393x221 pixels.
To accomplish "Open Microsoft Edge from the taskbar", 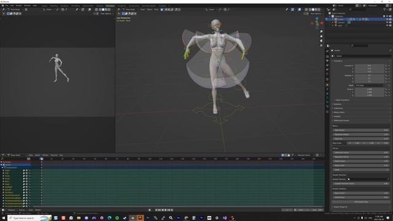I will 109,218.
